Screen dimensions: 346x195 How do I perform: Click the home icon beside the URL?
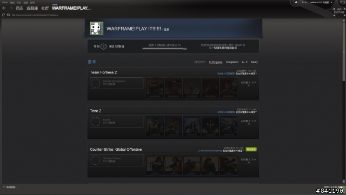(x=9, y=15)
